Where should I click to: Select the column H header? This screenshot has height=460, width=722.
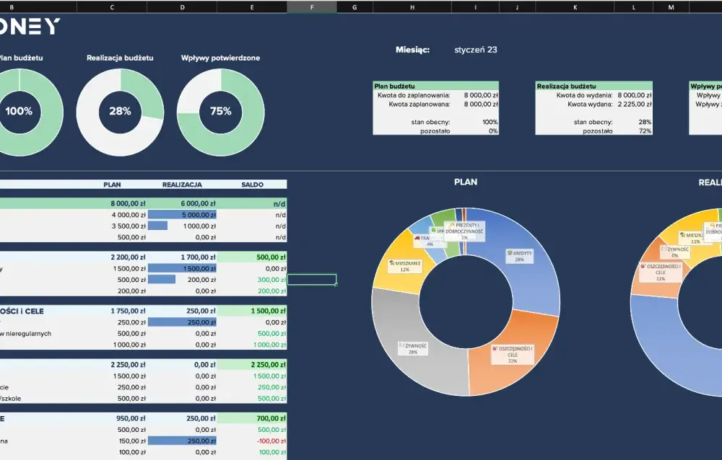pos(412,7)
